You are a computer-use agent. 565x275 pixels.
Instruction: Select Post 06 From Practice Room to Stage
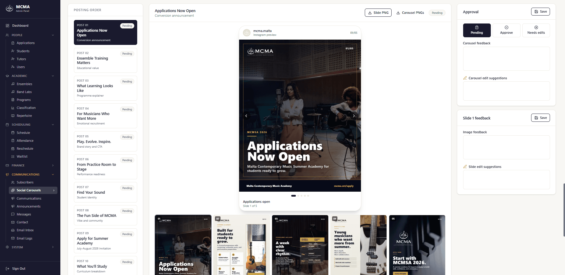click(105, 167)
